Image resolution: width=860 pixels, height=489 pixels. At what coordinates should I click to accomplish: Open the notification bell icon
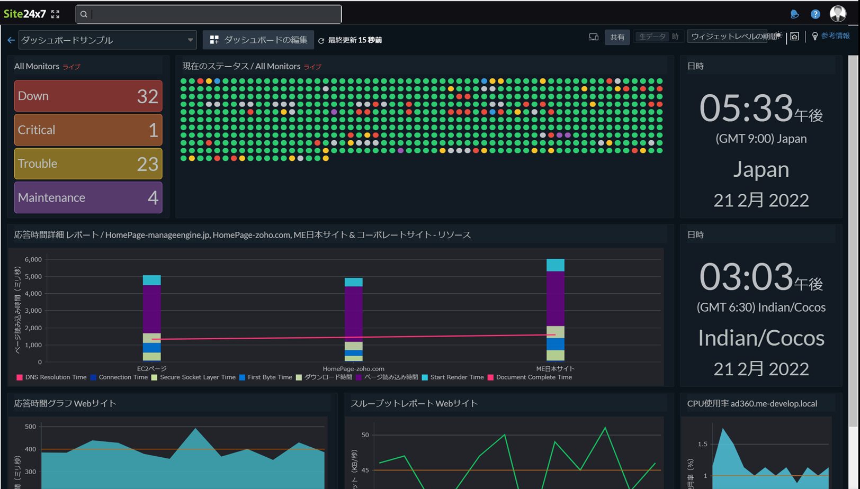(x=794, y=14)
